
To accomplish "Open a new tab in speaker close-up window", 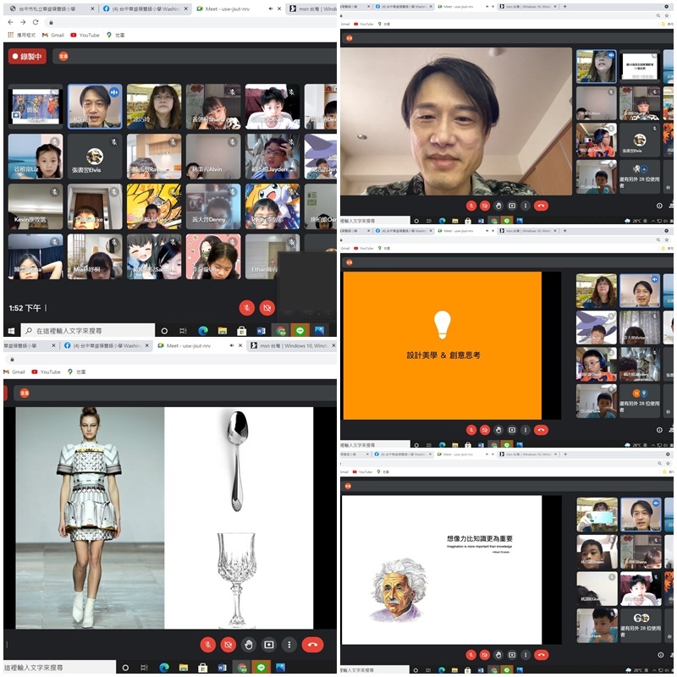I will coord(564,7).
